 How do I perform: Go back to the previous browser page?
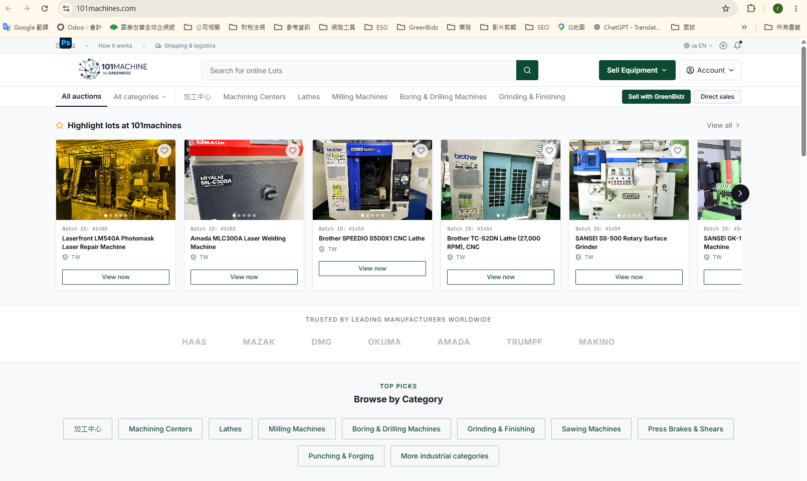9,9
